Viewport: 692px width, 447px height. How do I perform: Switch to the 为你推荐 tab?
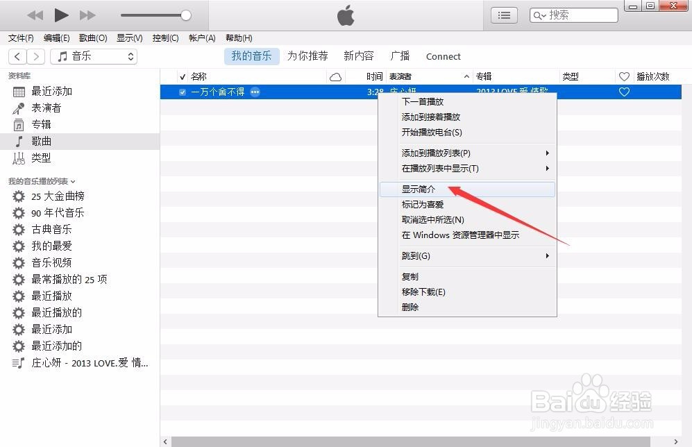(x=307, y=56)
